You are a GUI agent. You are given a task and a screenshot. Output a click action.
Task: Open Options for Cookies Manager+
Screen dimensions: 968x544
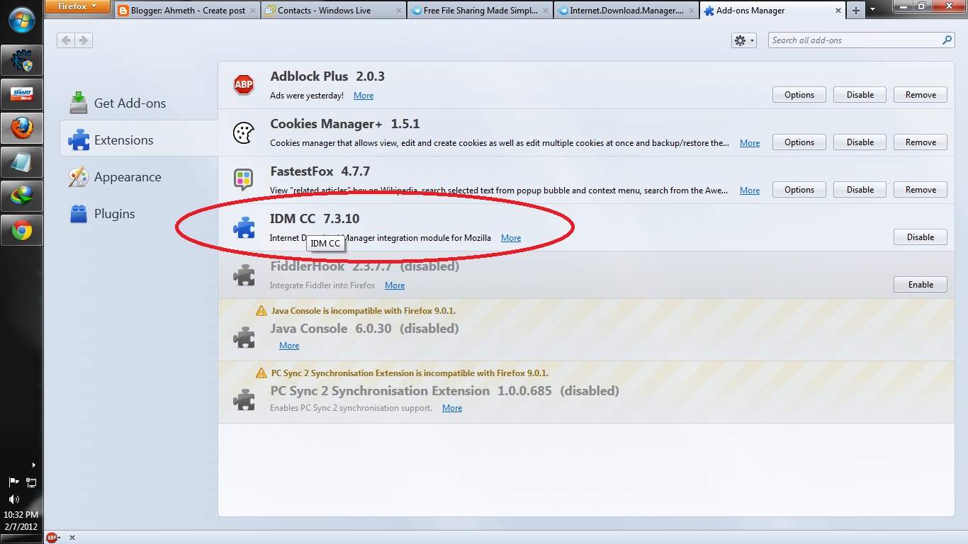tap(799, 142)
